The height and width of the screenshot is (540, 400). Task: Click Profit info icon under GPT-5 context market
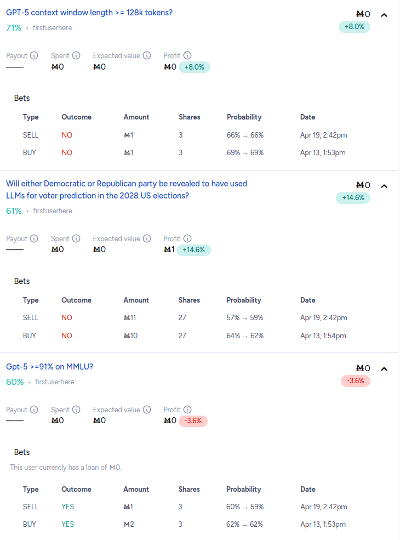187,55
